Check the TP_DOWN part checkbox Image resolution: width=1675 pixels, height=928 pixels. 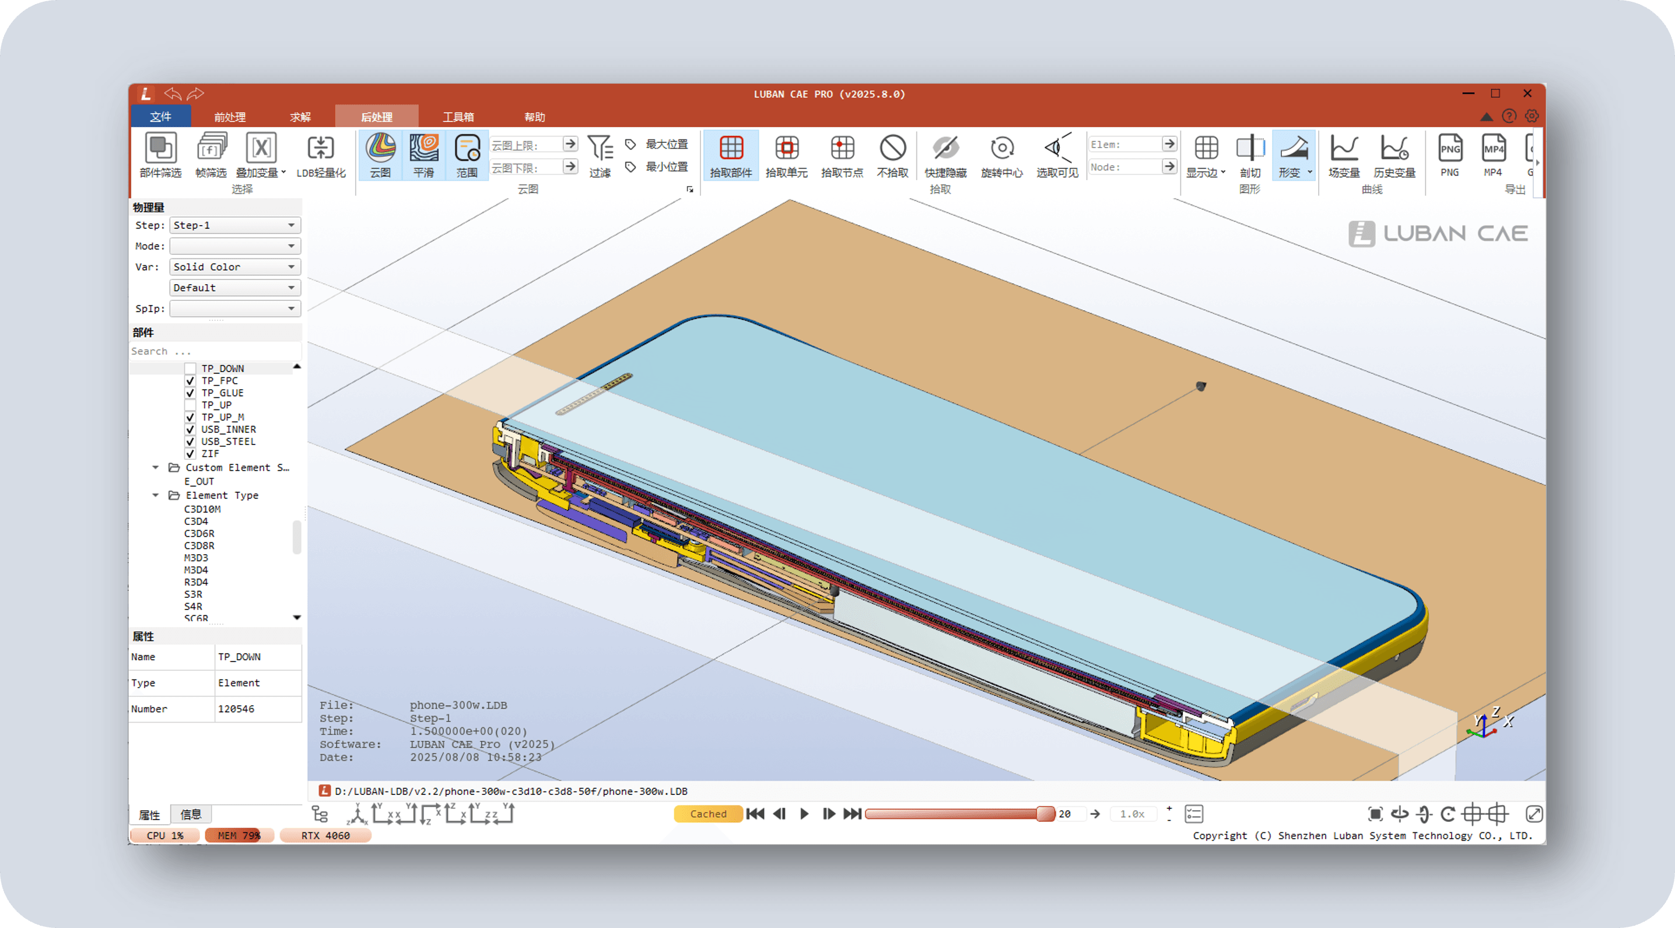190,369
